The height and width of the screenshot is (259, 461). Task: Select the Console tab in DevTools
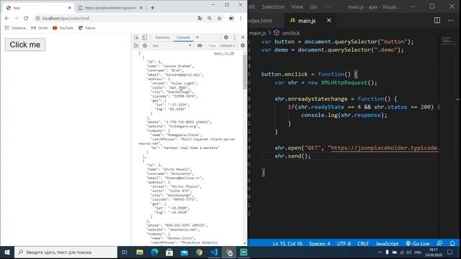click(x=183, y=37)
